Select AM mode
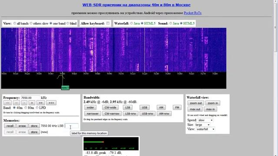Viewport: 278px width, 156px height. click(x=161, y=107)
